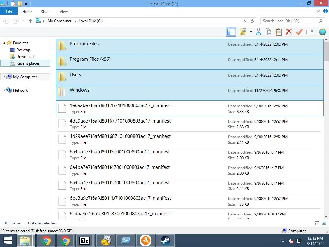Click the Properties quick access icon in title bar

pos(13,4)
